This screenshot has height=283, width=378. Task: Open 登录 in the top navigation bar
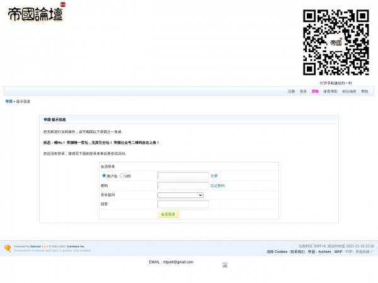coord(303,91)
